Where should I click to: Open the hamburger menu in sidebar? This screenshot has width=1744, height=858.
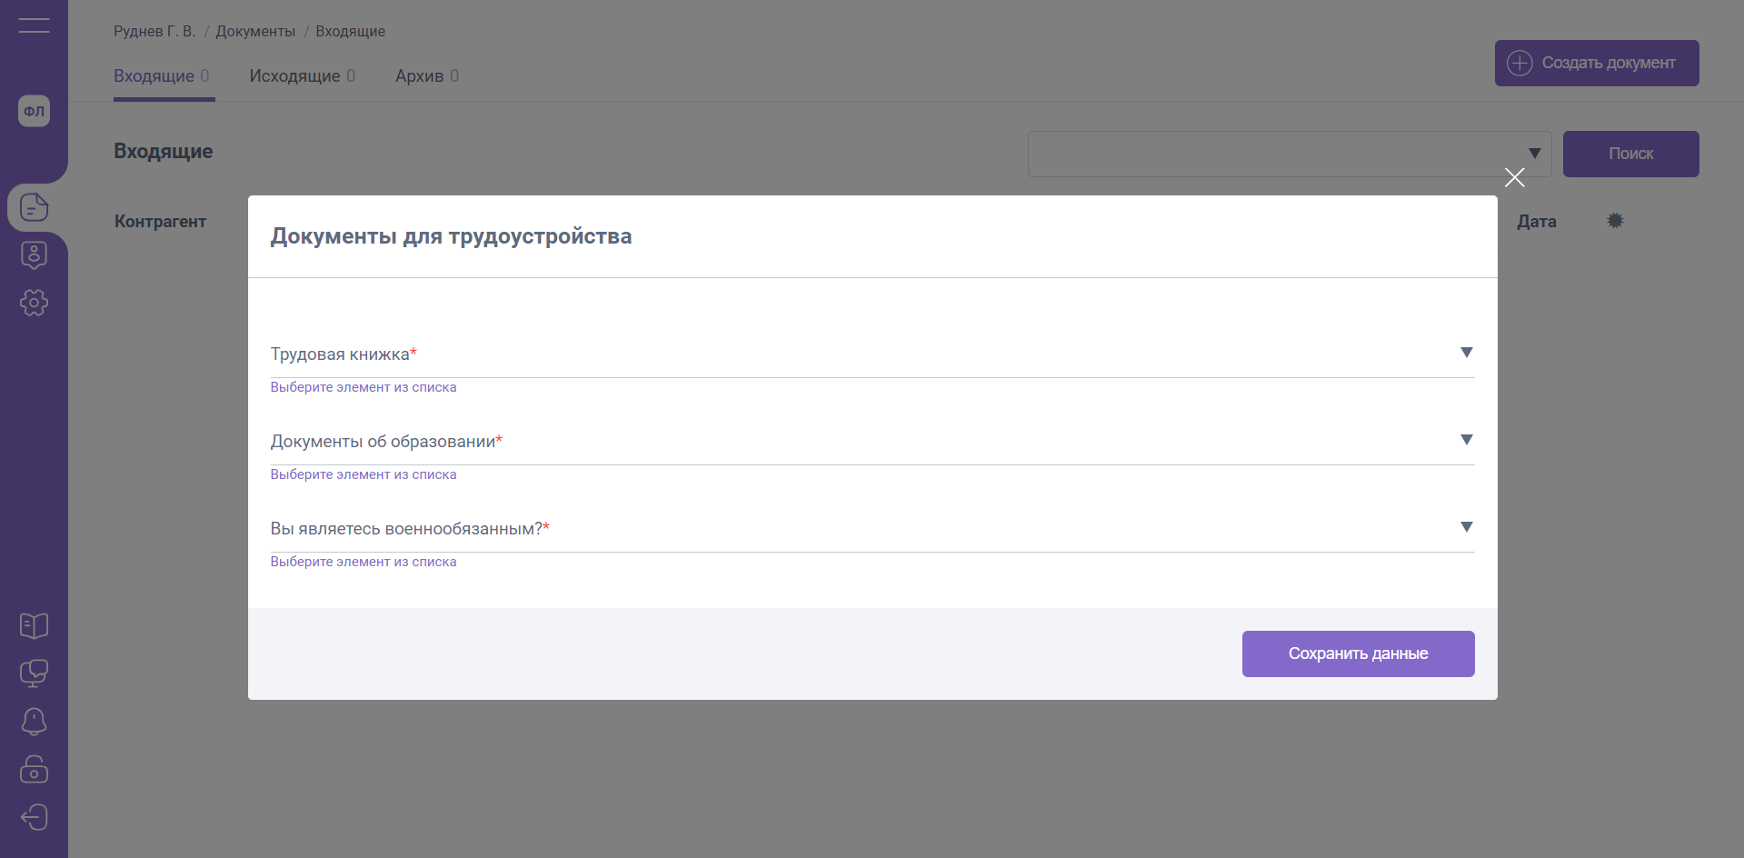click(34, 25)
